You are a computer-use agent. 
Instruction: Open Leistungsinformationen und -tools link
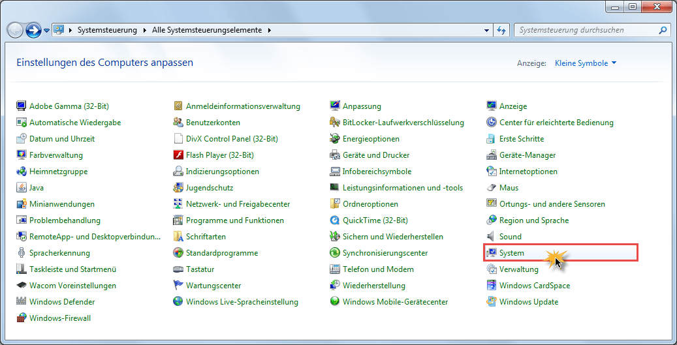(x=403, y=188)
